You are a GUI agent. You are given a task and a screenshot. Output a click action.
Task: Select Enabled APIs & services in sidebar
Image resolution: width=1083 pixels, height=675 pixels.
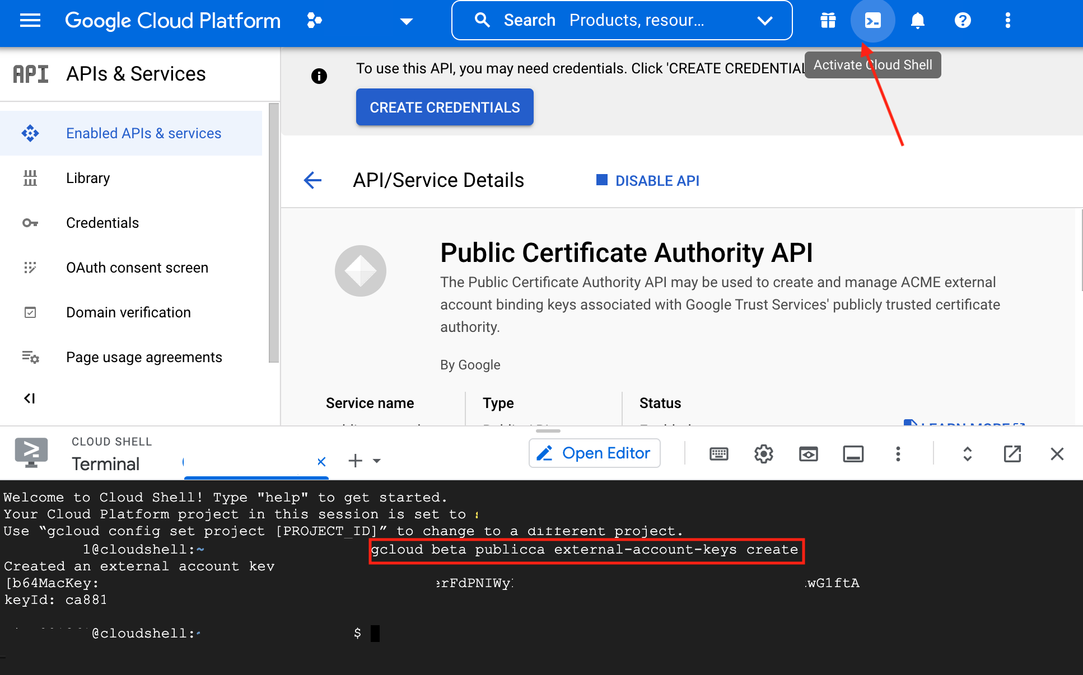tap(131, 133)
